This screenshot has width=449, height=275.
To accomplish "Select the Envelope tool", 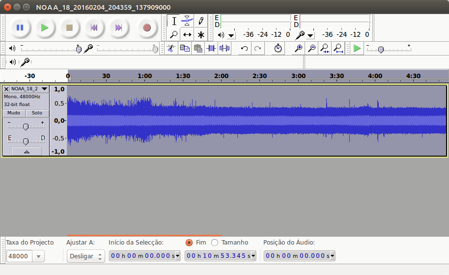I will [187, 21].
